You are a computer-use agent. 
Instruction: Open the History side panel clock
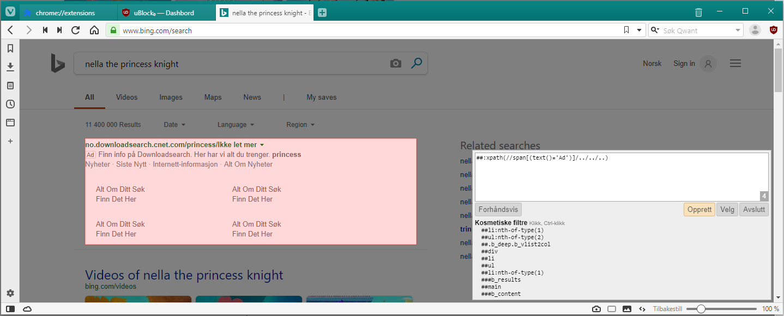coord(10,104)
